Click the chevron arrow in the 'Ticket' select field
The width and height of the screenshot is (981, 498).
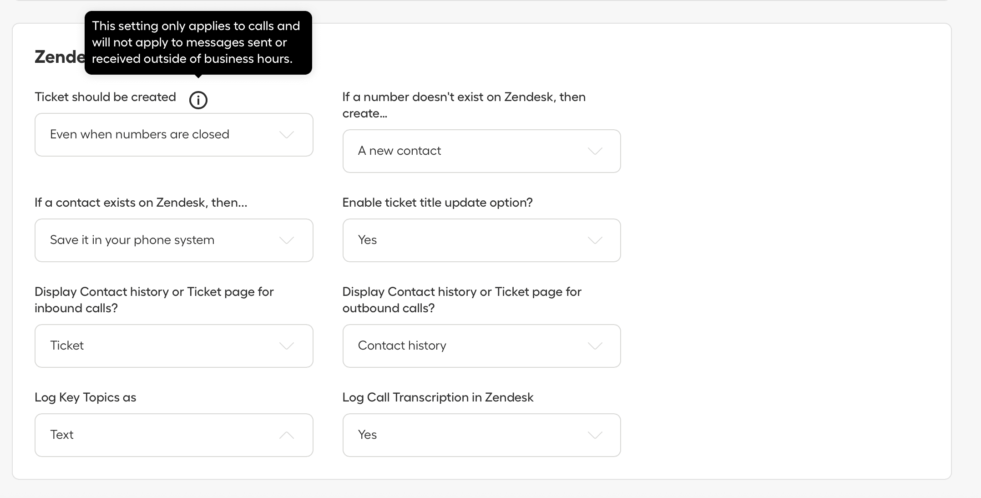click(x=286, y=346)
